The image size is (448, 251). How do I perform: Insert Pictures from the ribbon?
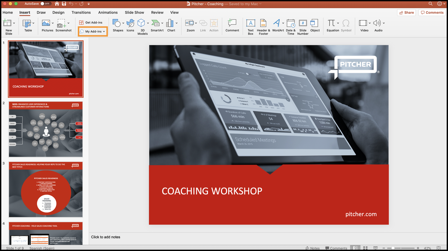click(x=47, y=25)
